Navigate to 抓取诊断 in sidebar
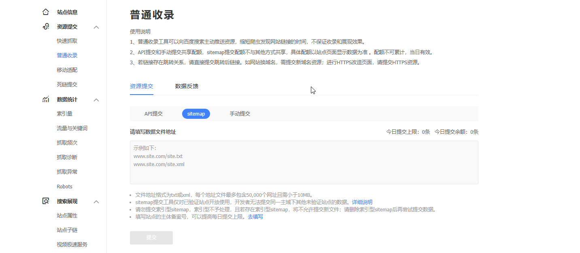Viewport: 580px width, 253px height. [x=67, y=157]
